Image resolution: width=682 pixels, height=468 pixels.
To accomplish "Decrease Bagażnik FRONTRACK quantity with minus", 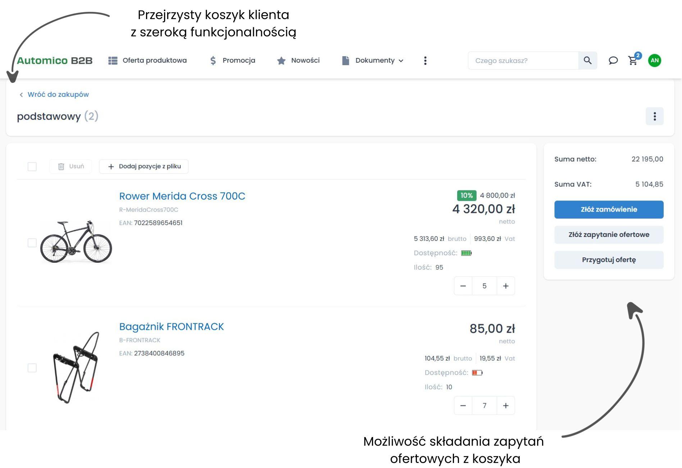I will pos(463,406).
